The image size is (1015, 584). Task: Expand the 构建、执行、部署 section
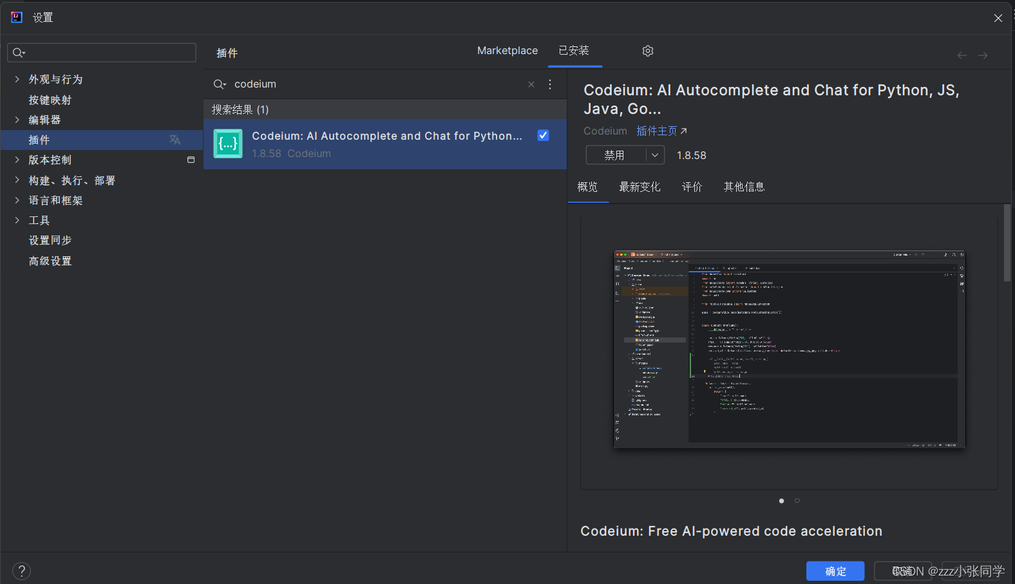tap(17, 180)
